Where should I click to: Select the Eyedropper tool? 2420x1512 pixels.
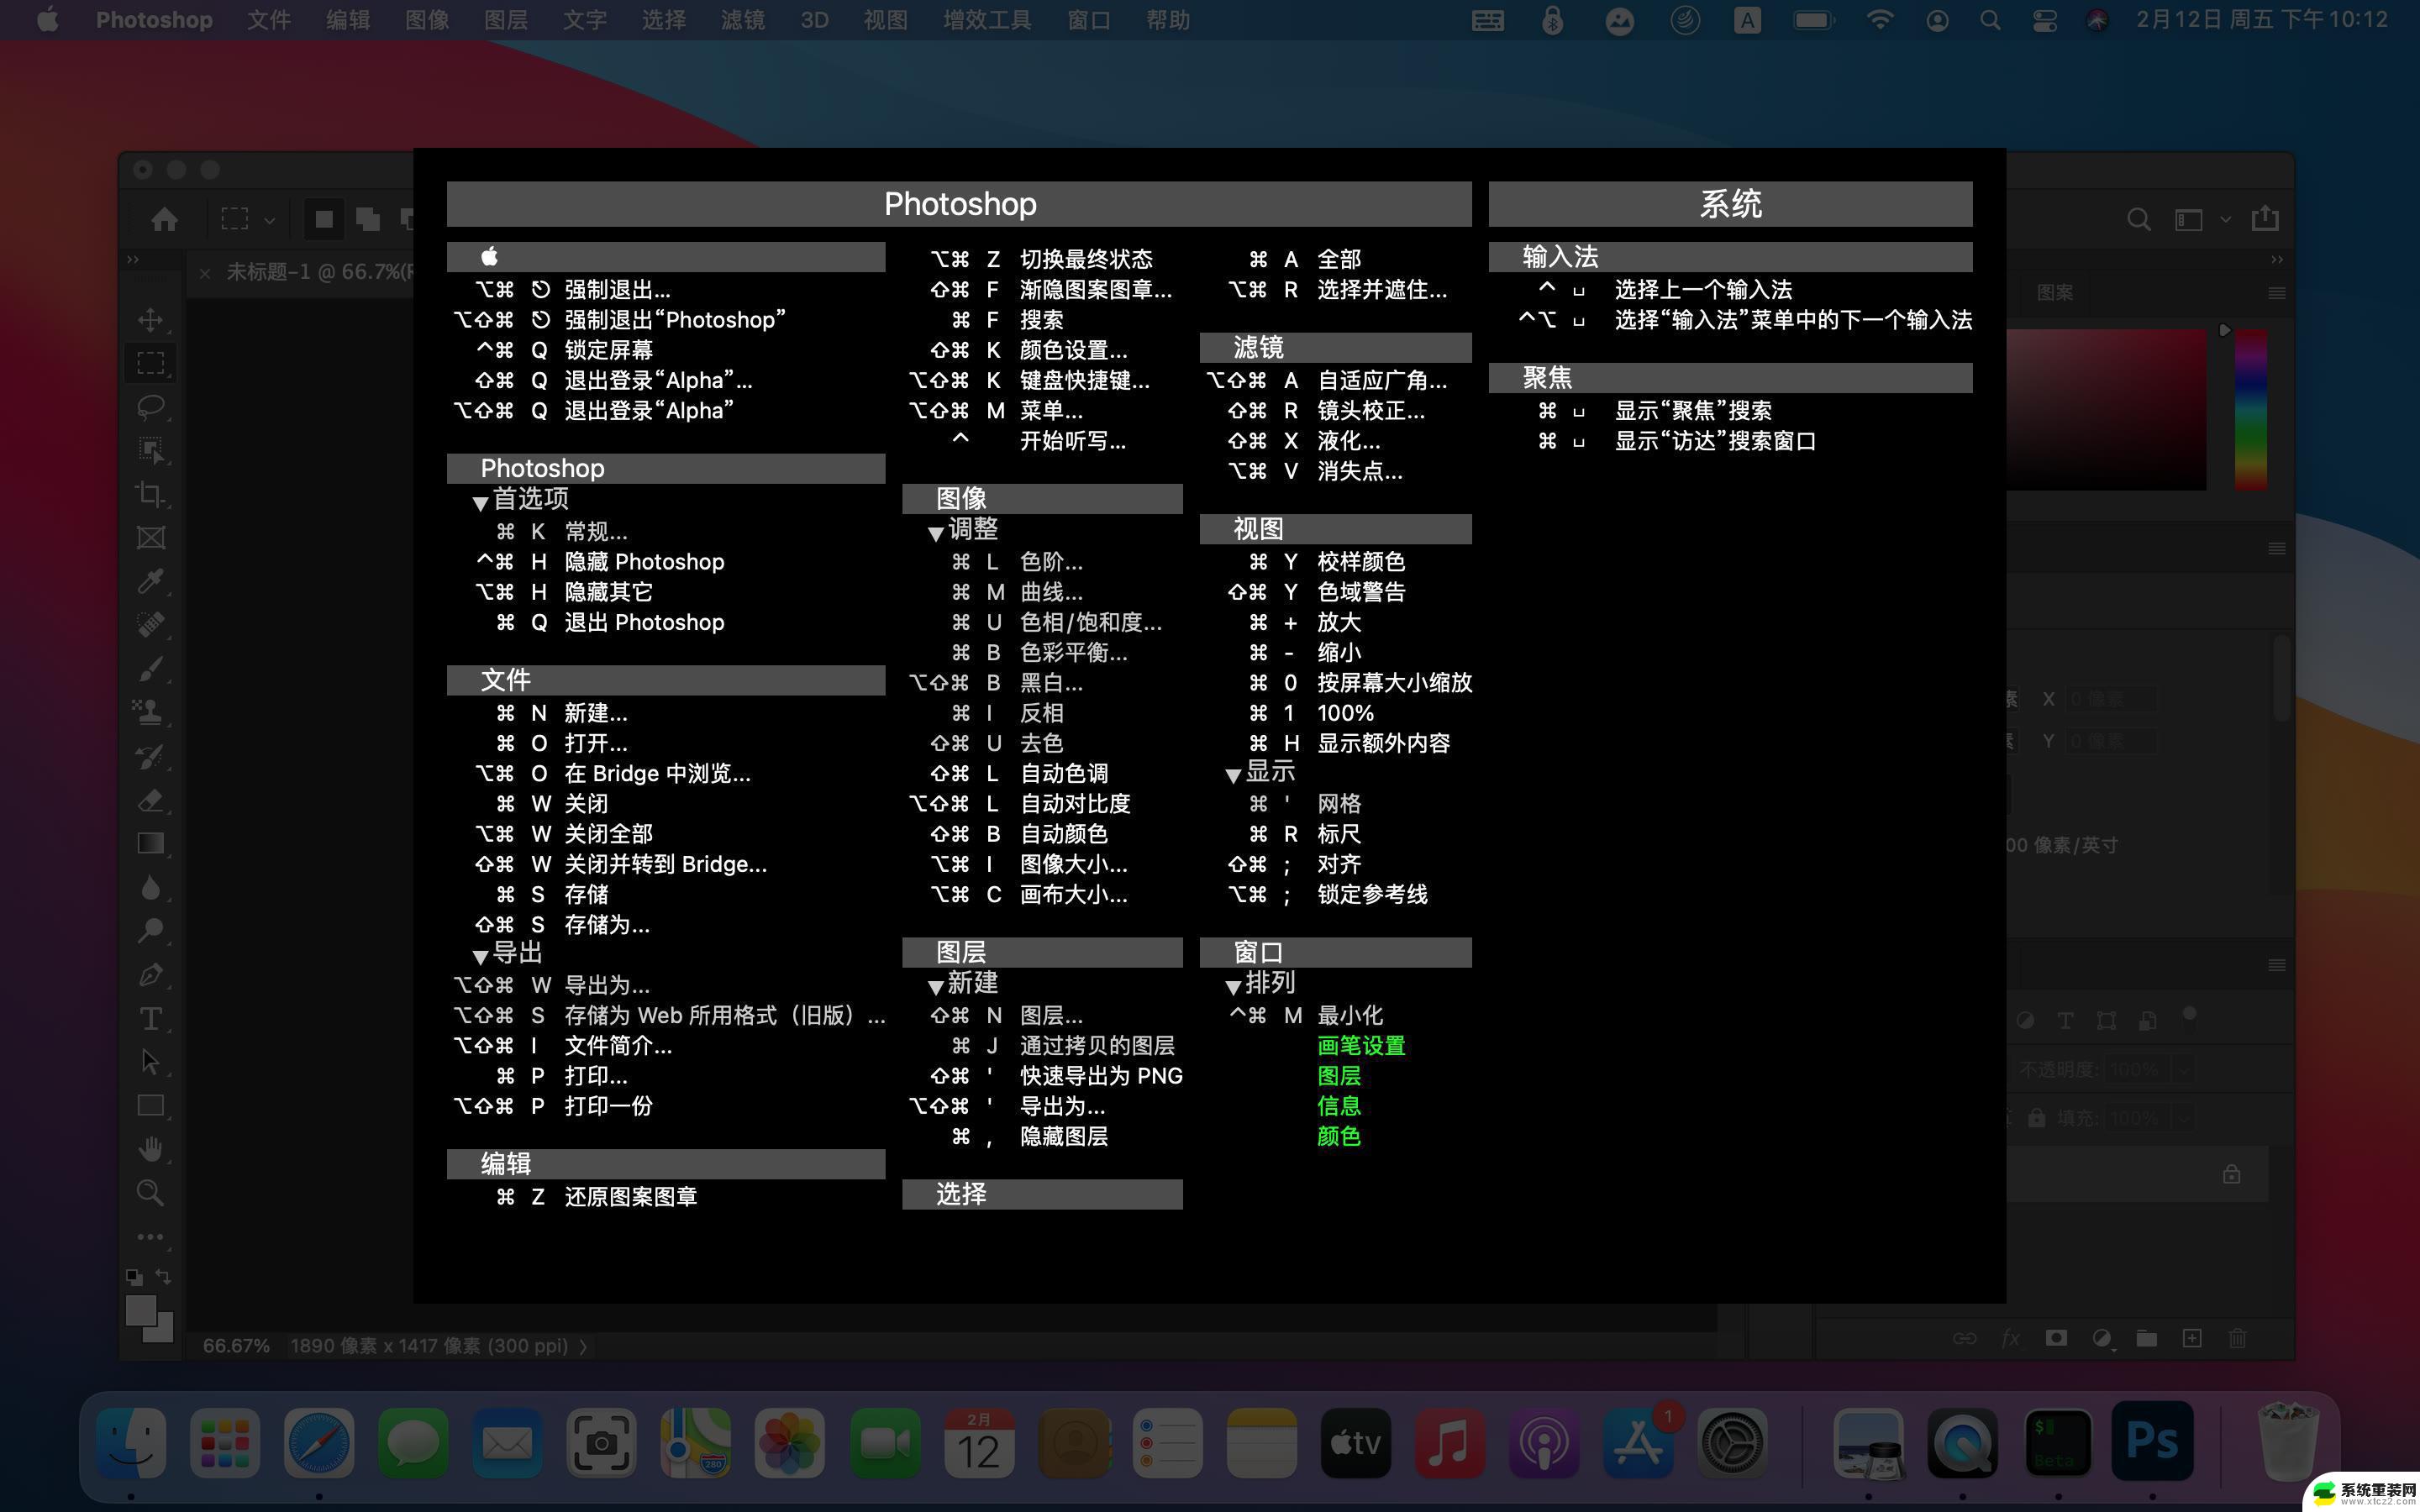[150, 581]
